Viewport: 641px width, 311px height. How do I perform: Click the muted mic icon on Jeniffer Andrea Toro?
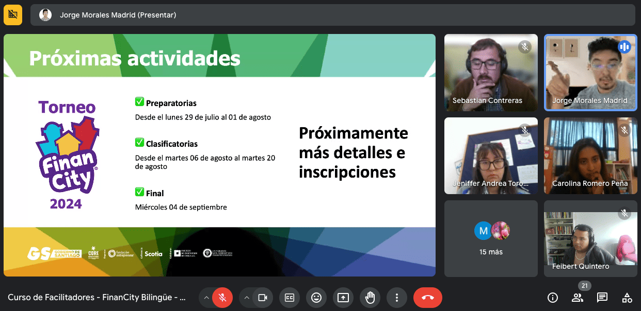(x=525, y=130)
